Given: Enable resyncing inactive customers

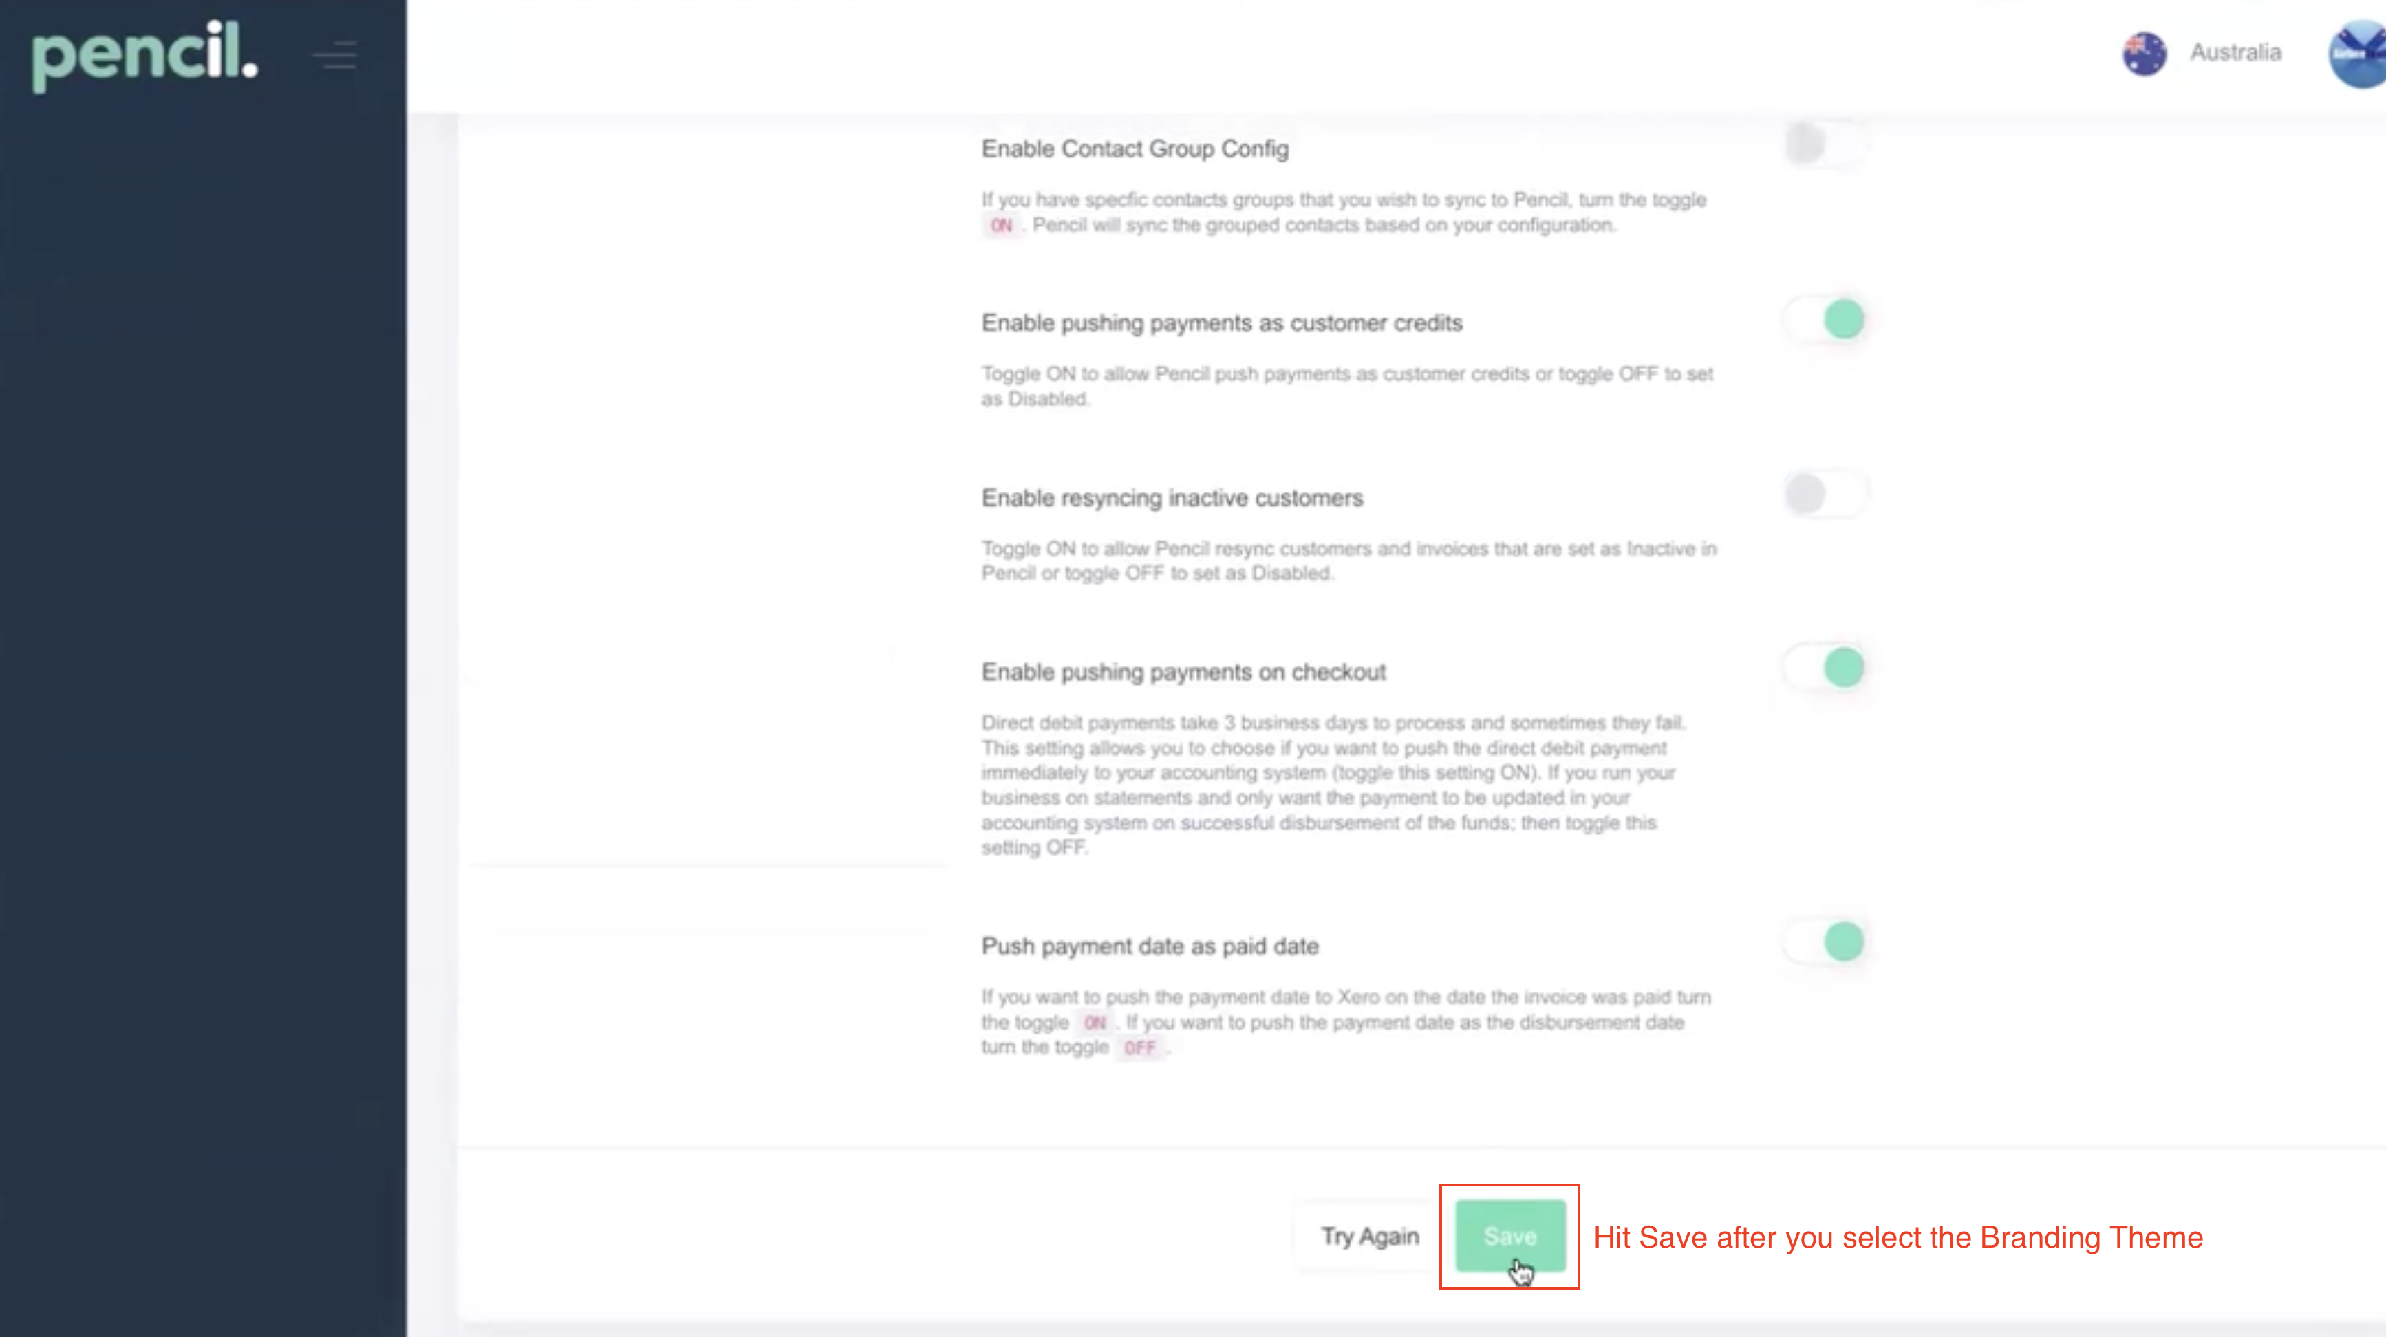Looking at the screenshot, I should pos(1823,494).
